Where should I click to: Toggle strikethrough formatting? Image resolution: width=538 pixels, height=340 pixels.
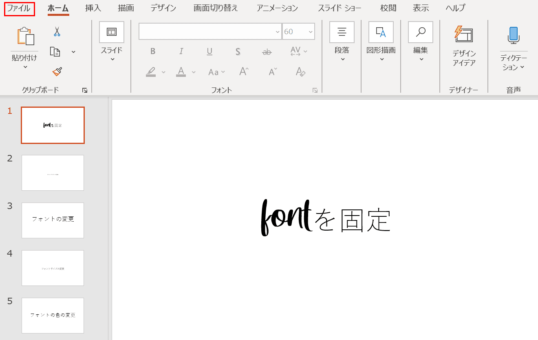[x=267, y=51]
